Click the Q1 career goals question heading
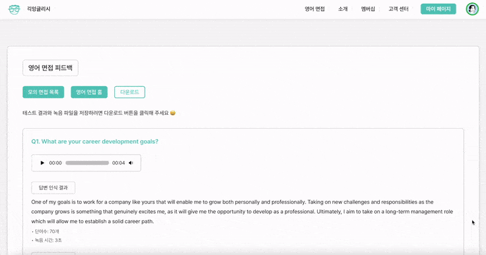The image size is (486, 255). click(95, 141)
